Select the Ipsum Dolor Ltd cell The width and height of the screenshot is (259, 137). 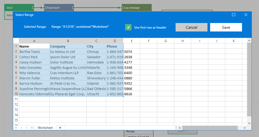point(68,57)
